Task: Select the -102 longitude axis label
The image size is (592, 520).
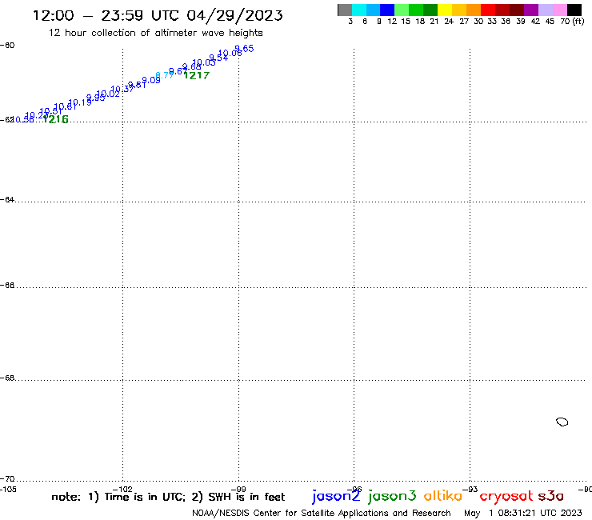Action: [122, 490]
